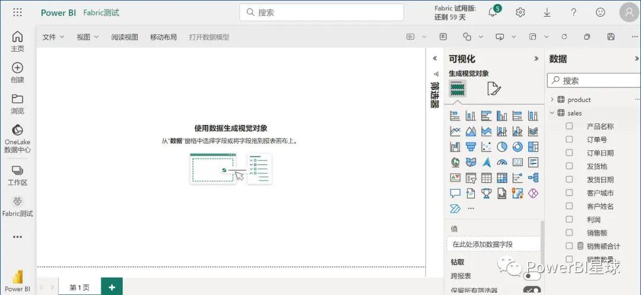Viewport: 641px width, 295px height.
Task: Select the trophy metrics visual
Action: 486,193
